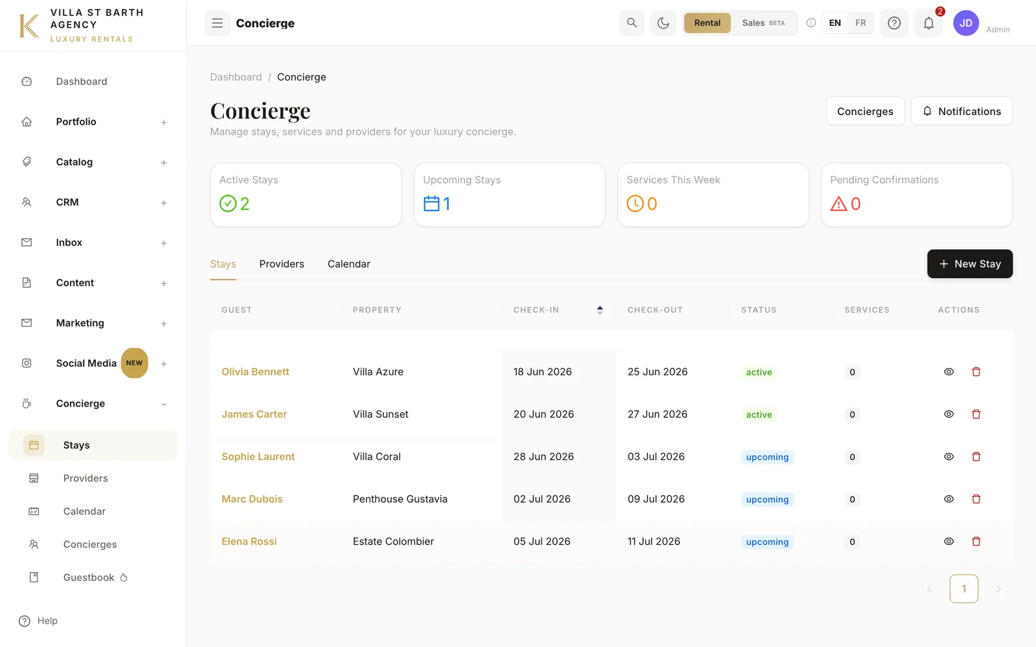Screen dimensions: 1036x647
Task: Click the JD user avatar
Action: tap(965, 23)
